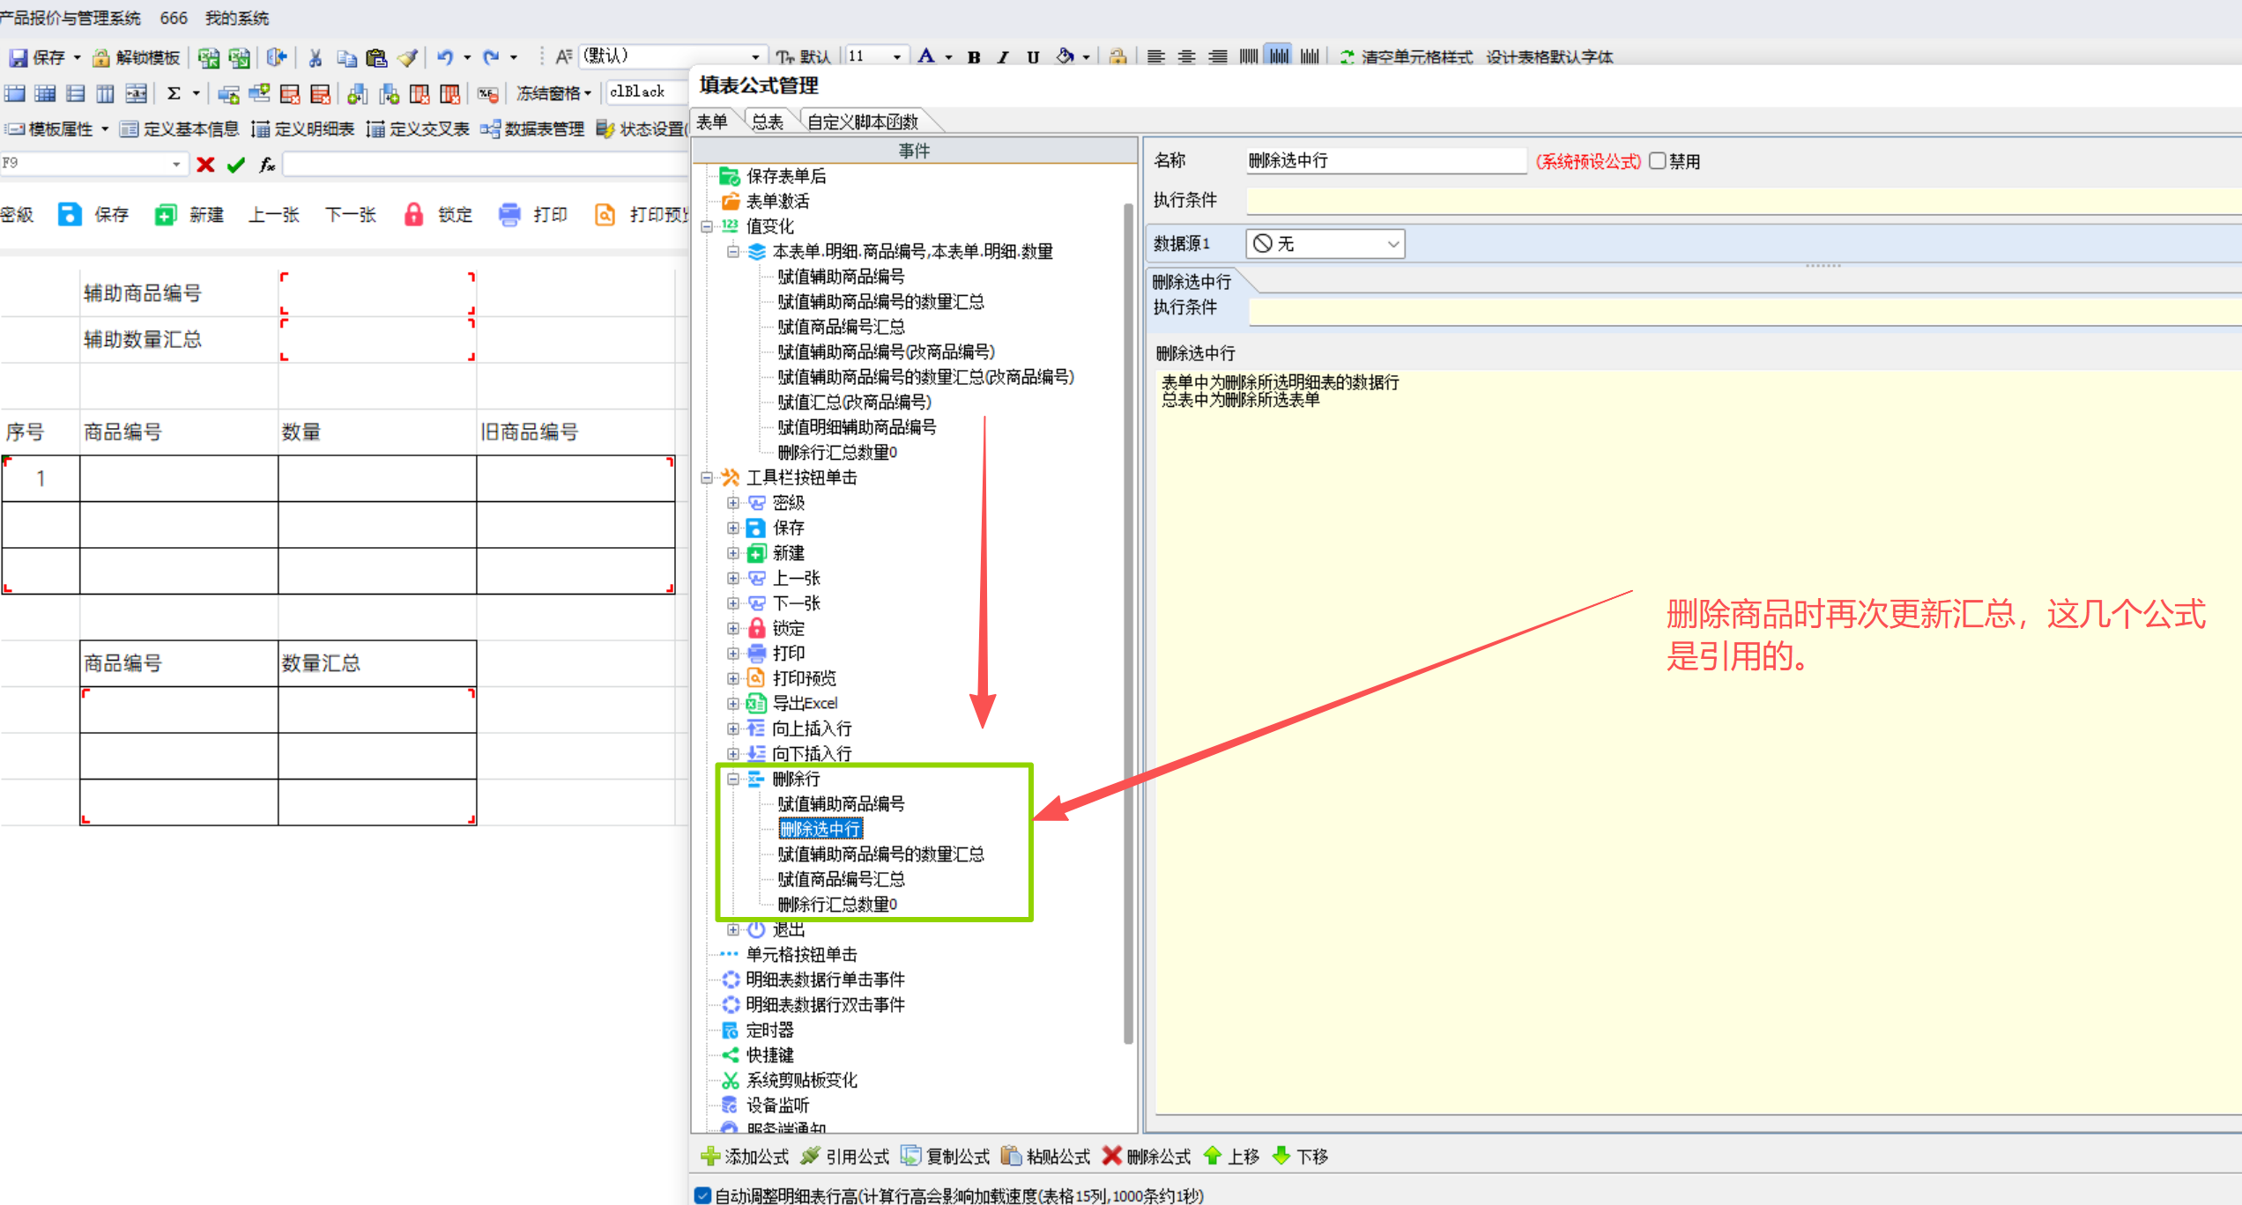Collapse the 删除行 tree node
Image resolution: width=2242 pixels, height=1205 pixels.
[x=732, y=779]
